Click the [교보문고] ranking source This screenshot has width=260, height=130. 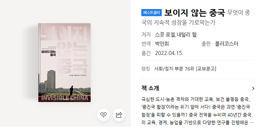point(206,69)
